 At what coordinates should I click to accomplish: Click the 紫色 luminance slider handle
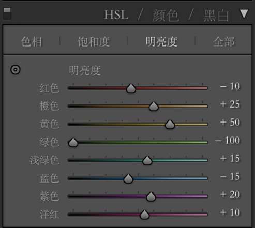click(151, 196)
